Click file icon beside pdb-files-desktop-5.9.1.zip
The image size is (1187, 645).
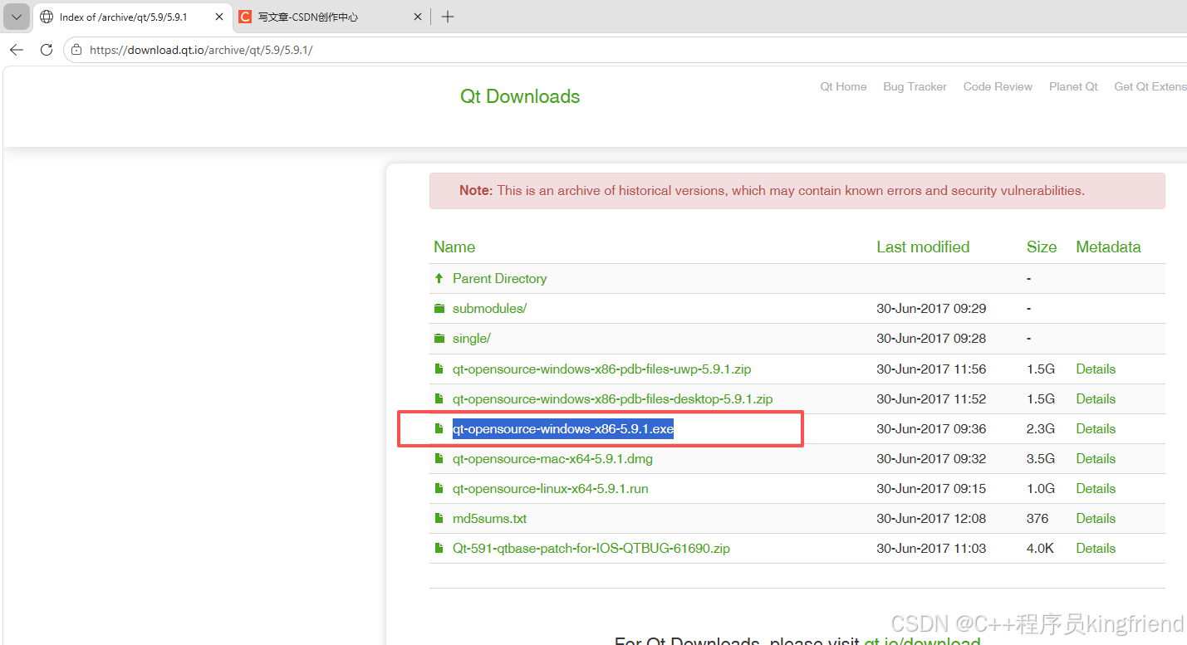[x=439, y=398]
